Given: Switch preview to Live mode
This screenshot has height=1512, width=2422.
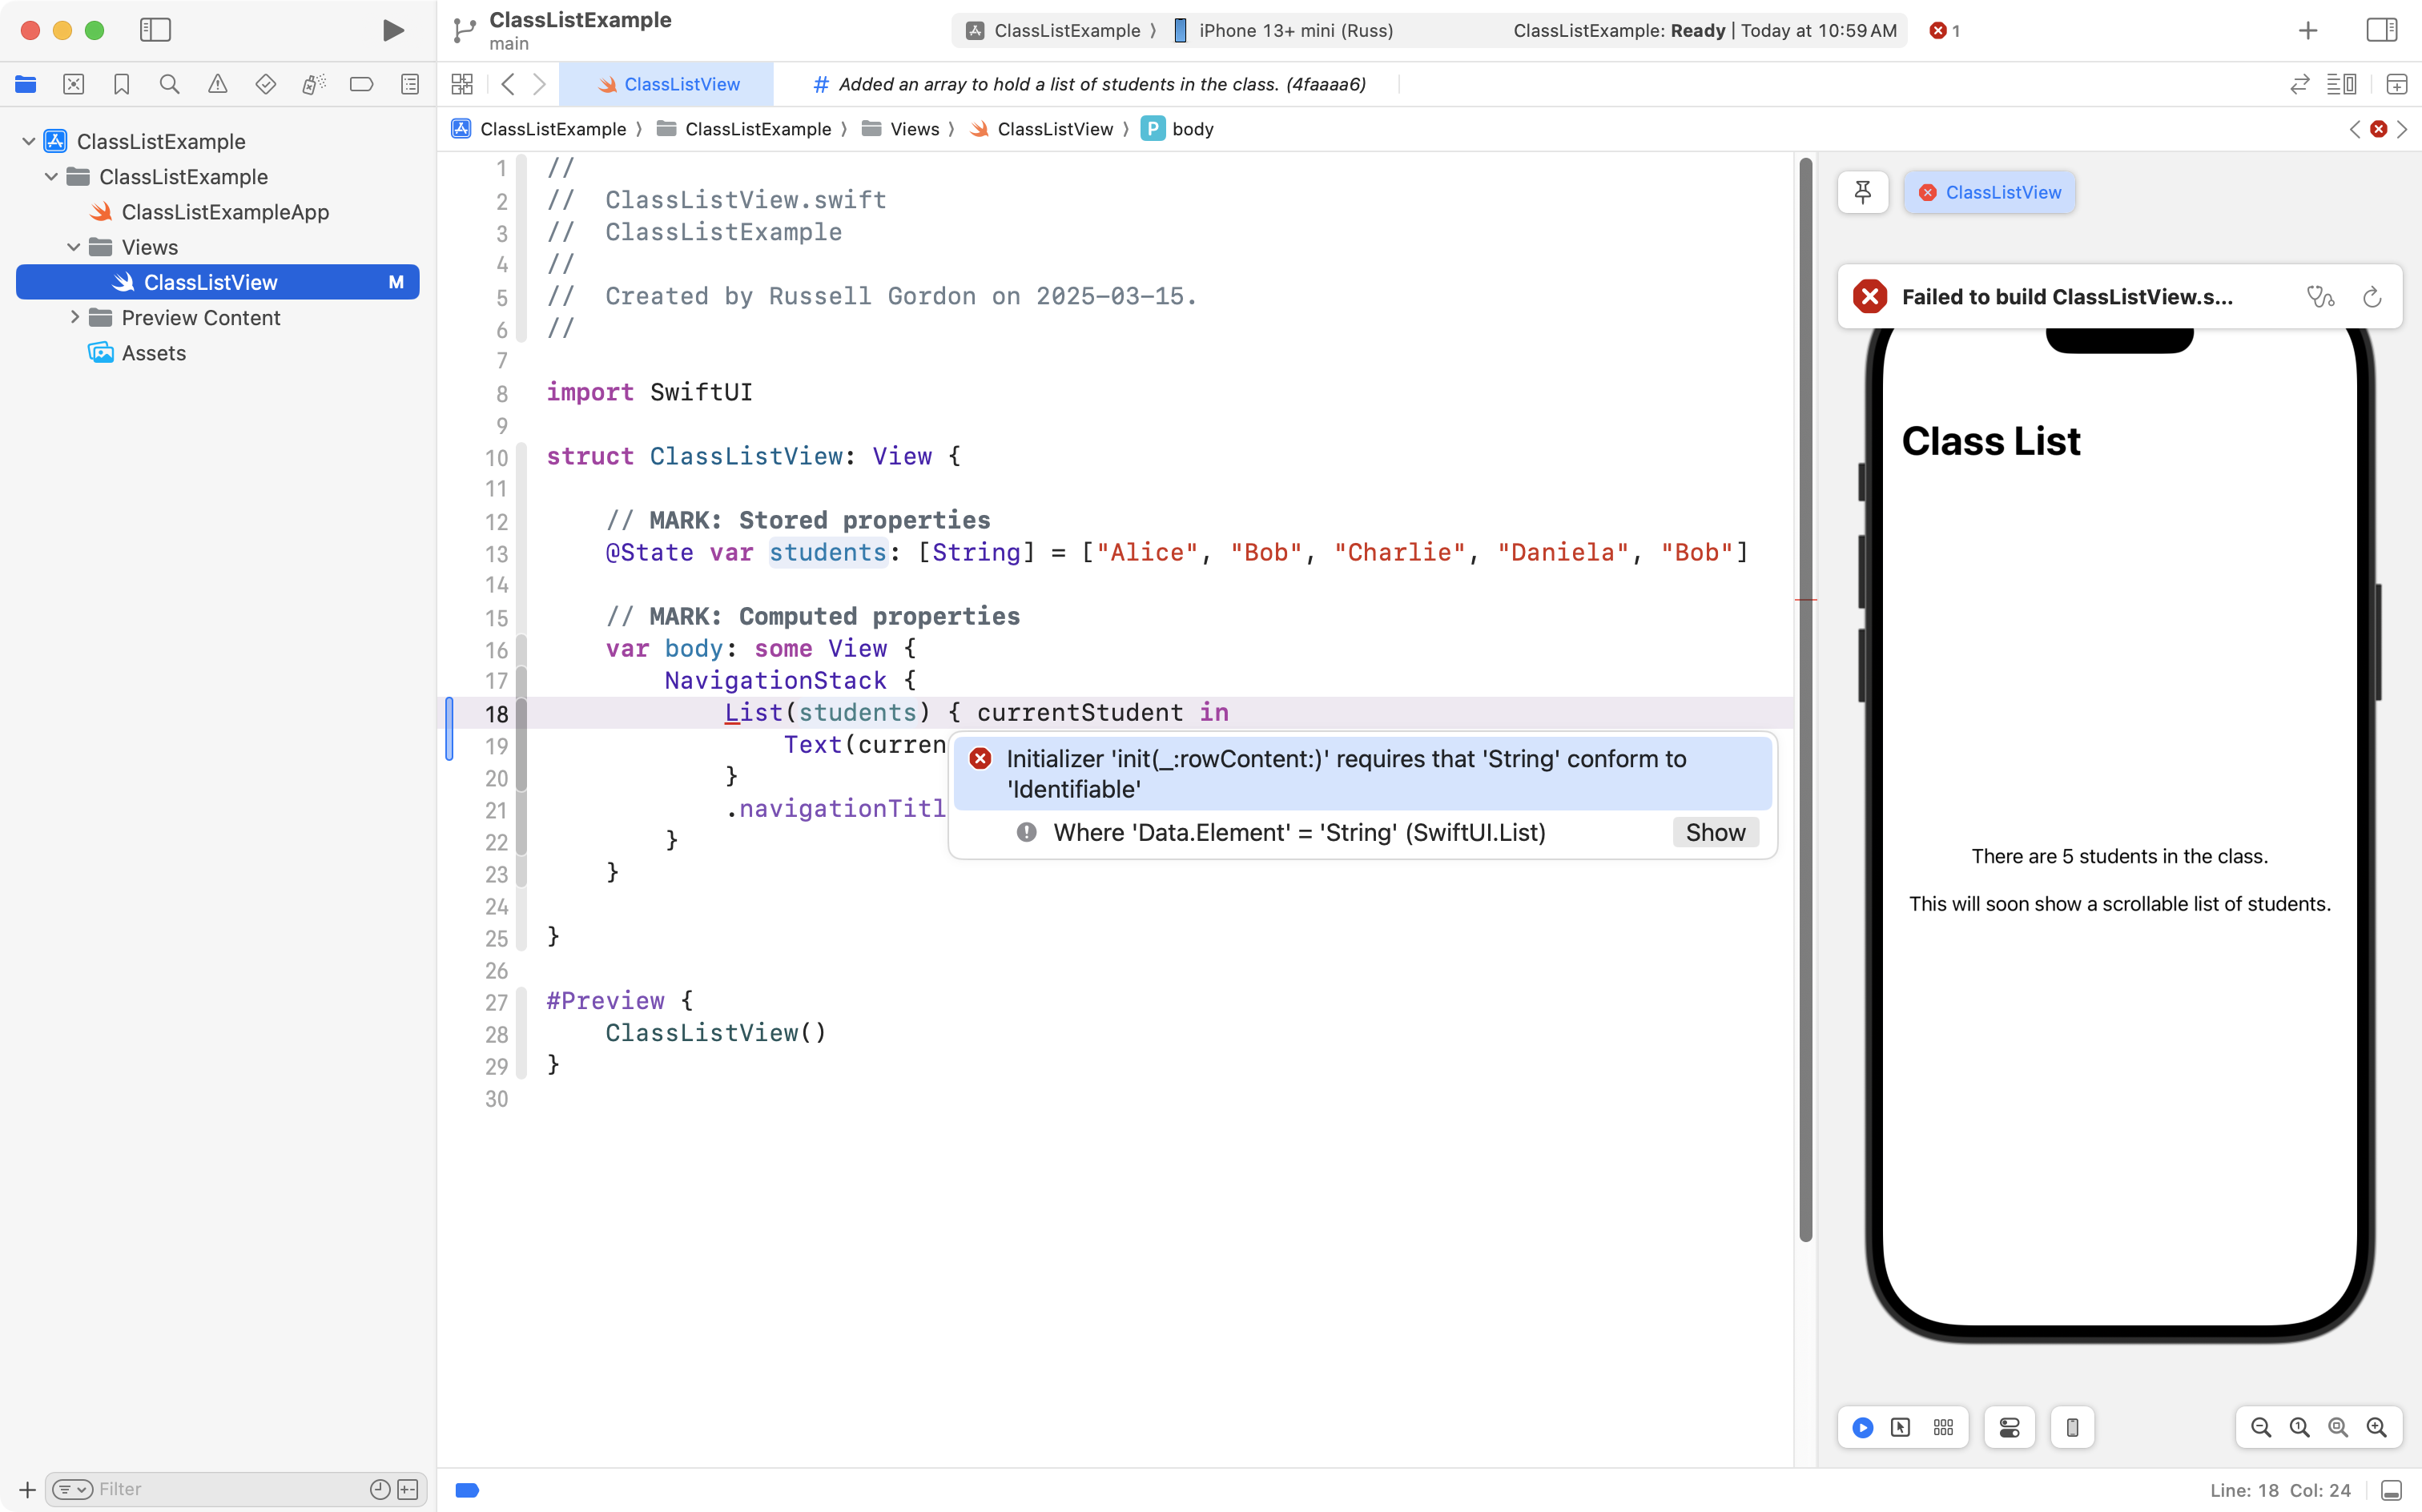Looking at the screenshot, I should 1862,1427.
